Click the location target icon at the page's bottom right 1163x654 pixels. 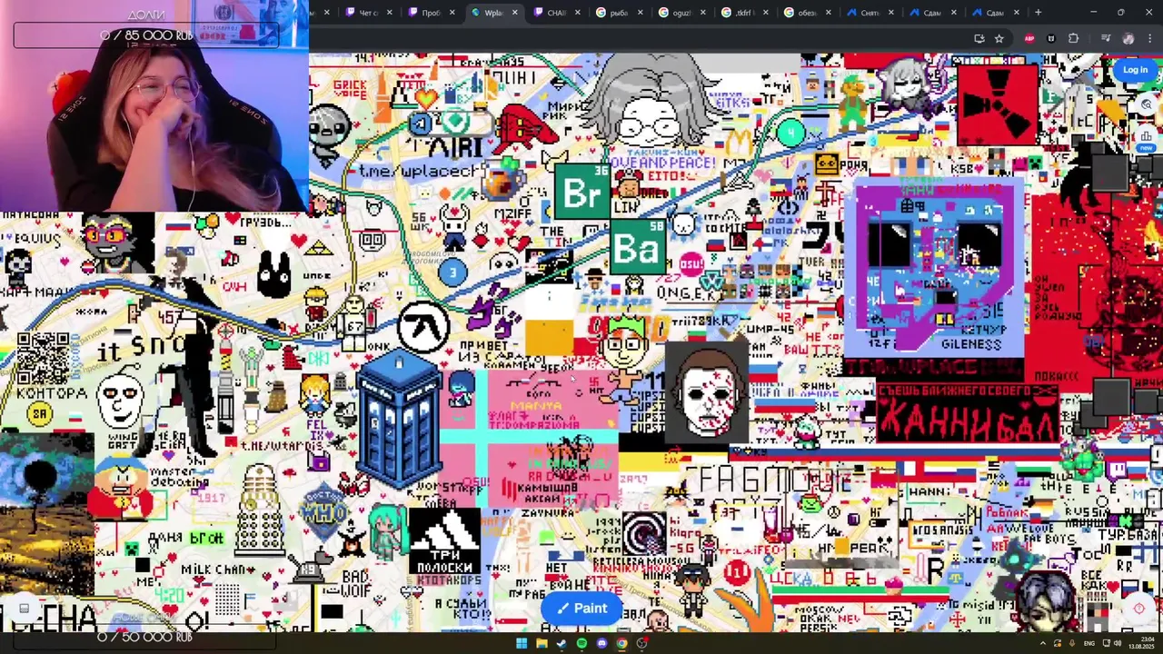pyautogui.click(x=1139, y=609)
